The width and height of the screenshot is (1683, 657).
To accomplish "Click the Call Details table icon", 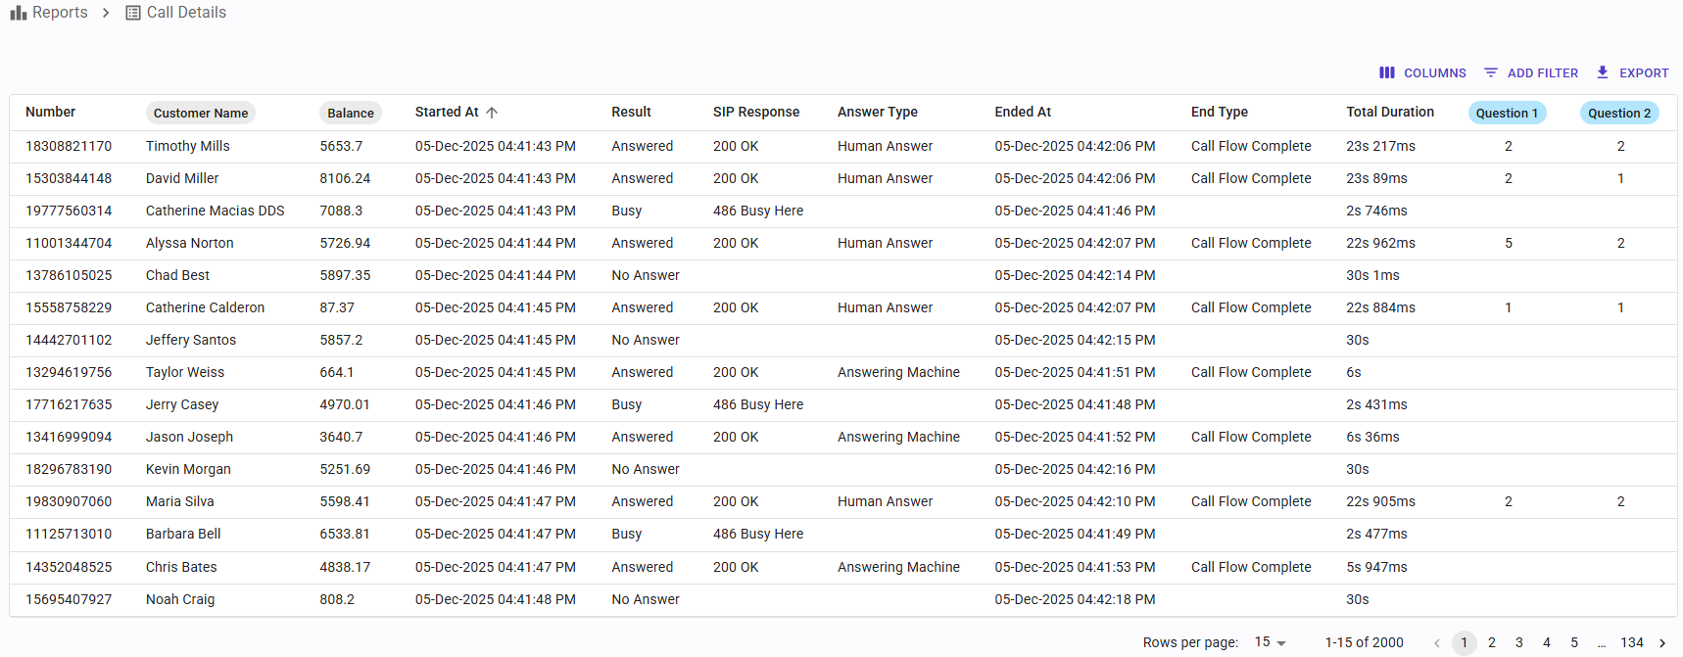I will 133,13.
